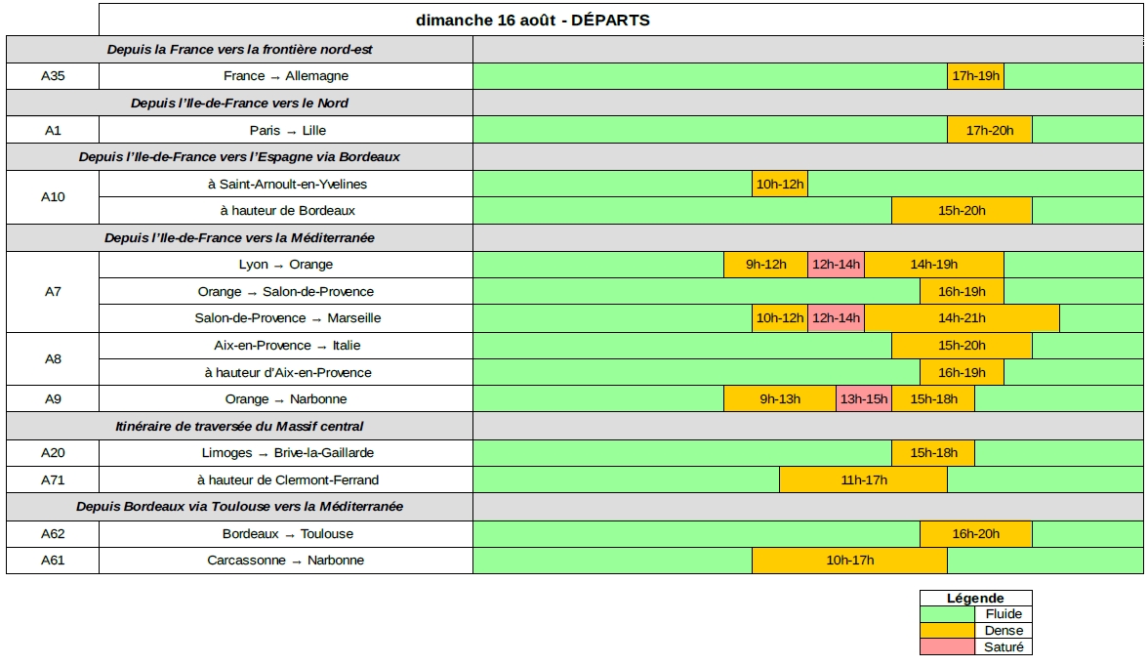Select the 'Limoges → Brive-la-Gaillarde' route cell
The height and width of the screenshot is (666, 1148).
286,453
